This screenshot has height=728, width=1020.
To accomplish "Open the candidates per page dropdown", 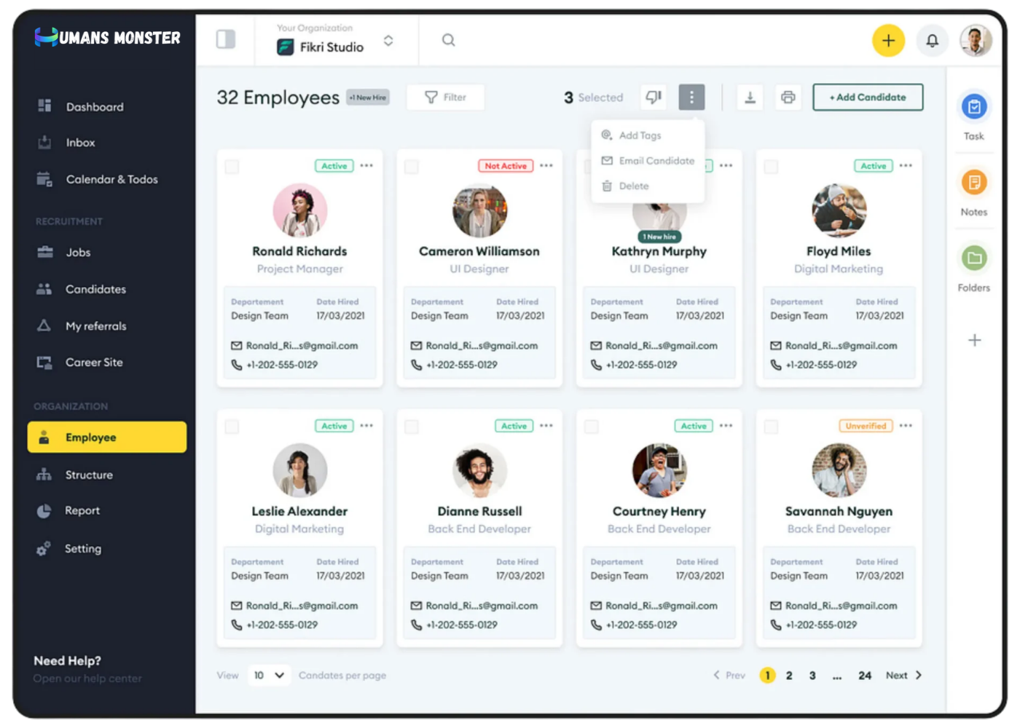I will (x=269, y=676).
